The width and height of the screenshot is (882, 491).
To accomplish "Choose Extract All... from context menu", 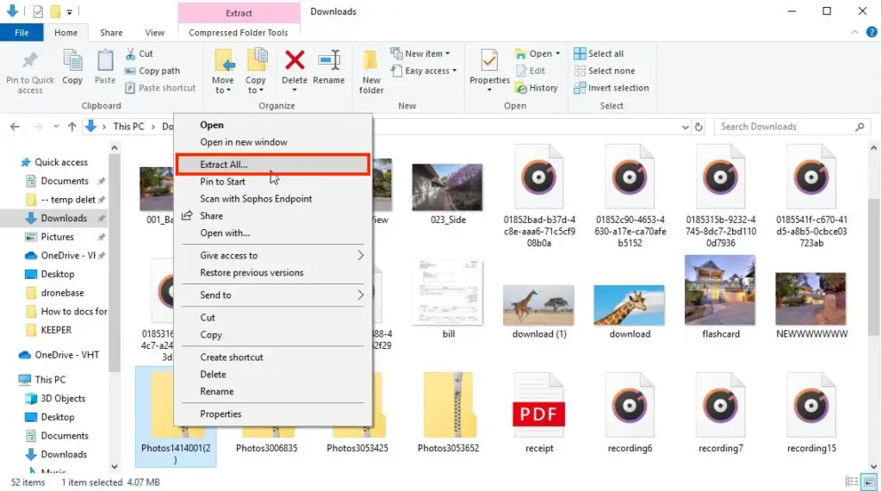I will 273,165.
